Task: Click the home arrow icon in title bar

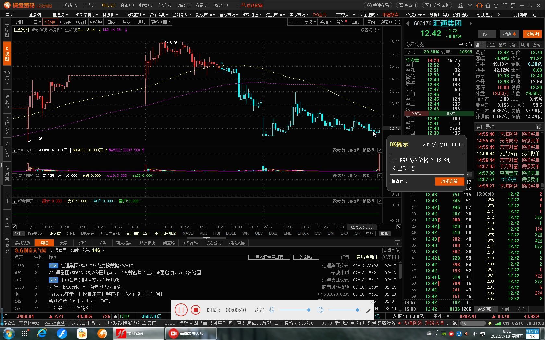Action: coord(488,5)
